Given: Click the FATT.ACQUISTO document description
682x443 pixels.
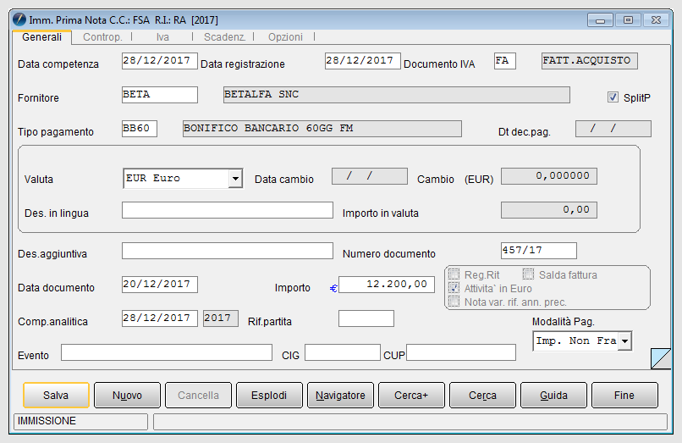Looking at the screenshot, I should [x=590, y=61].
